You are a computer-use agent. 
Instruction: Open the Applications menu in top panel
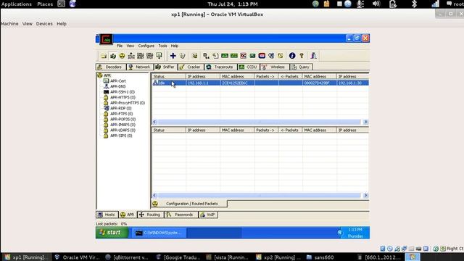[16, 4]
